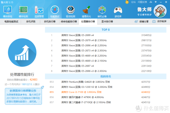
Task: Select Xeon E5-4669 v4 @ 2.20GHz row
Action: (x=106, y=56)
